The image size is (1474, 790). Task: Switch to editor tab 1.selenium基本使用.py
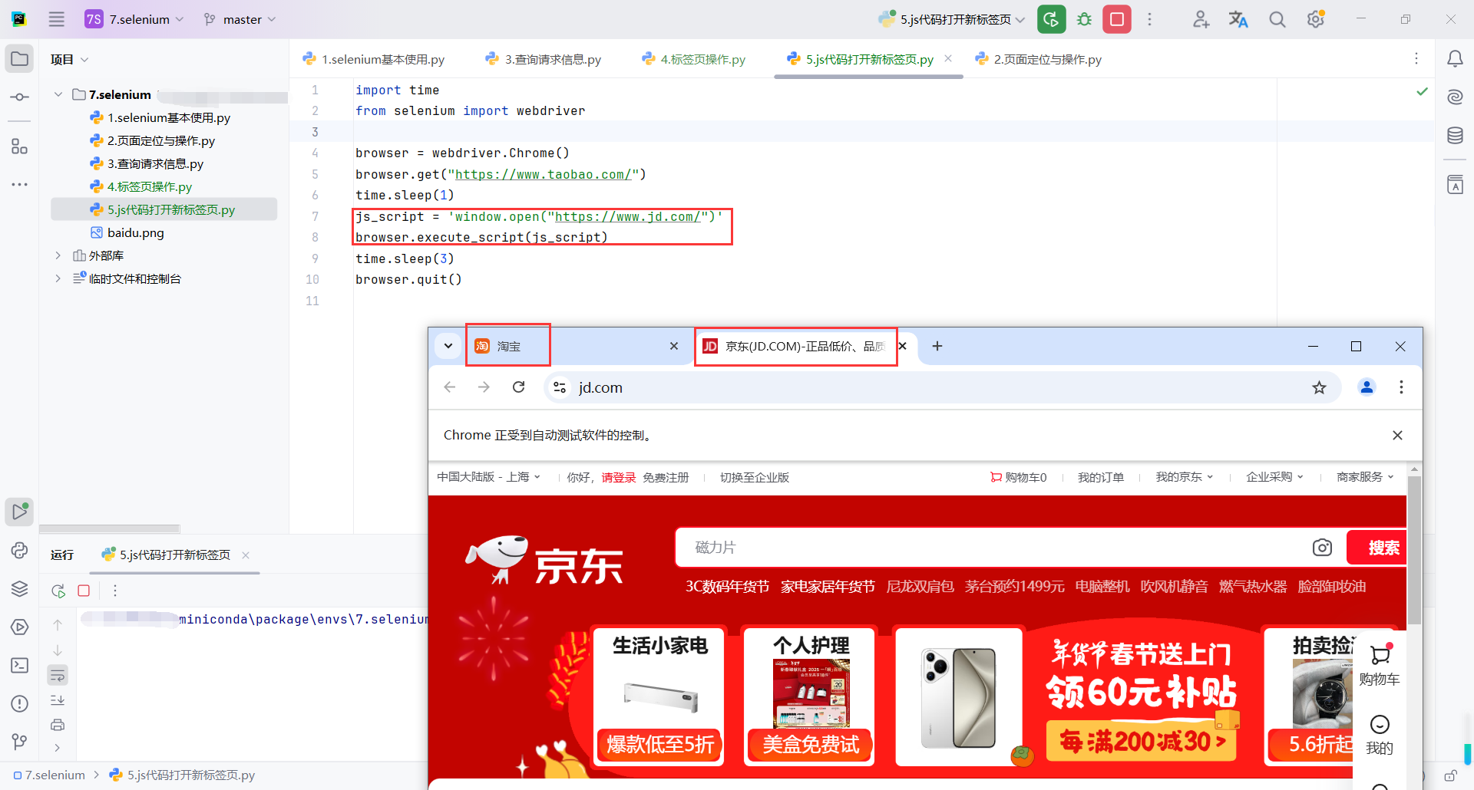click(374, 59)
